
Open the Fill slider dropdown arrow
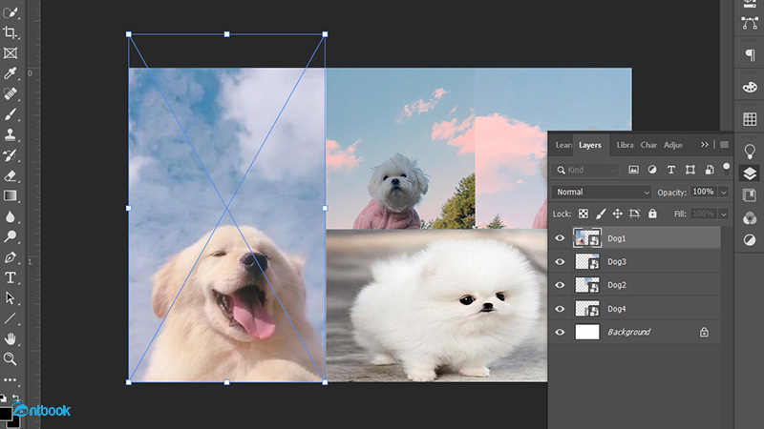click(x=724, y=214)
